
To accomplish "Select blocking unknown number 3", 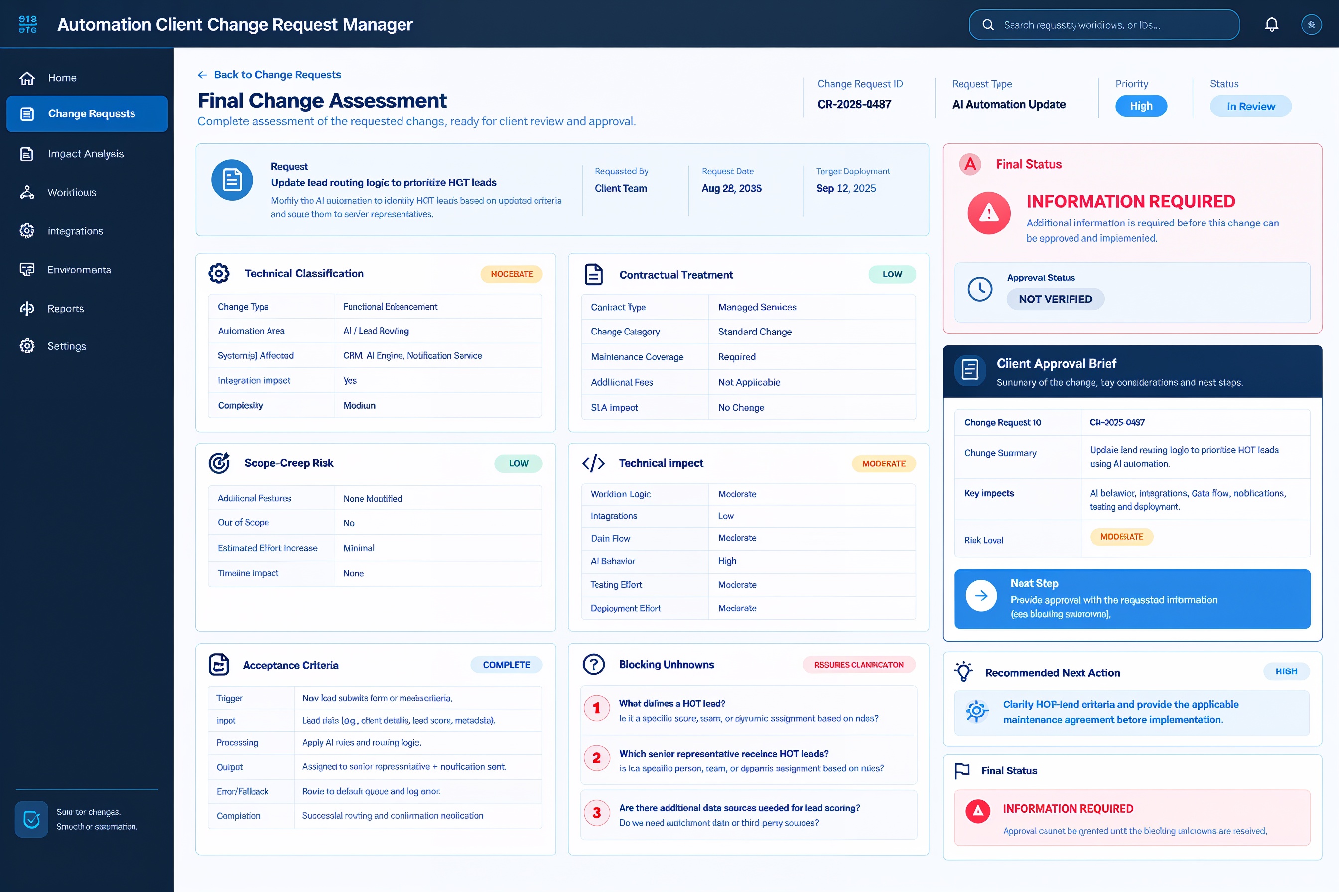I will coord(597,813).
